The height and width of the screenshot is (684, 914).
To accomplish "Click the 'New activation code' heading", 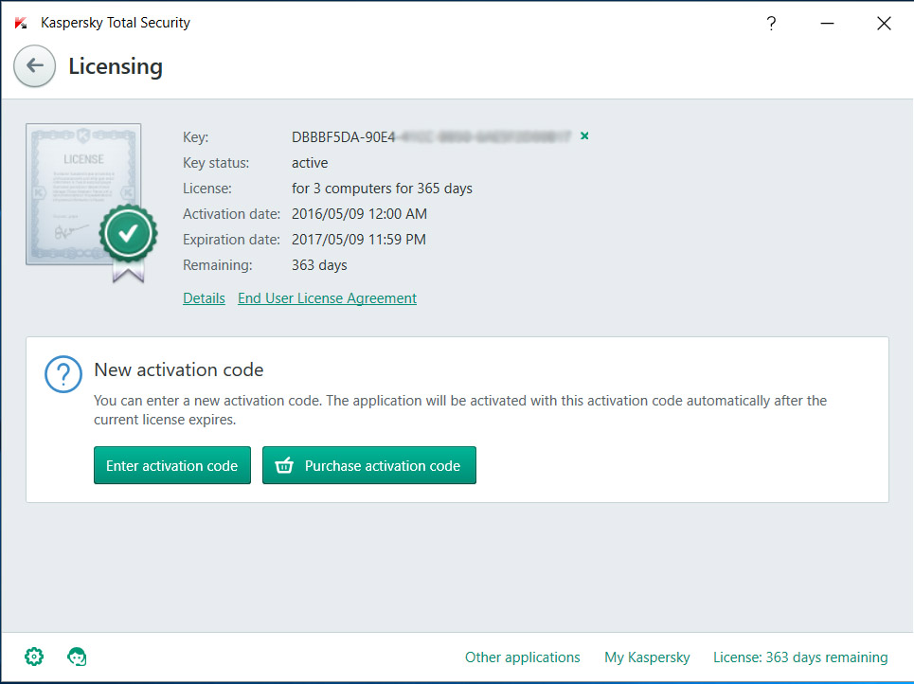I will [178, 369].
